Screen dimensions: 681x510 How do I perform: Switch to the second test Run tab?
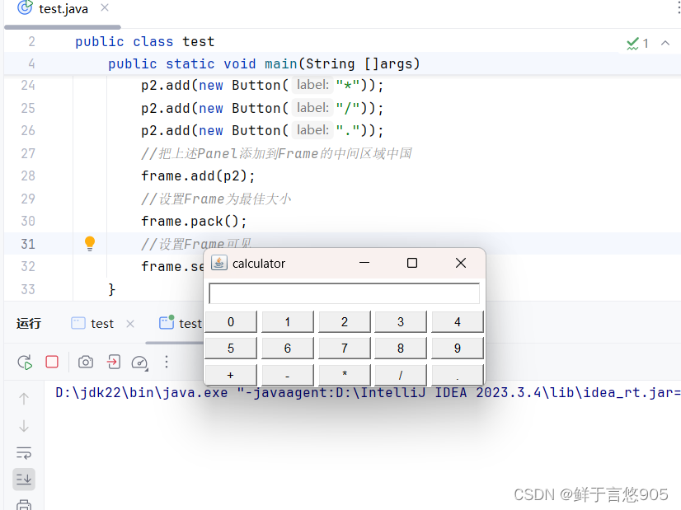181,323
